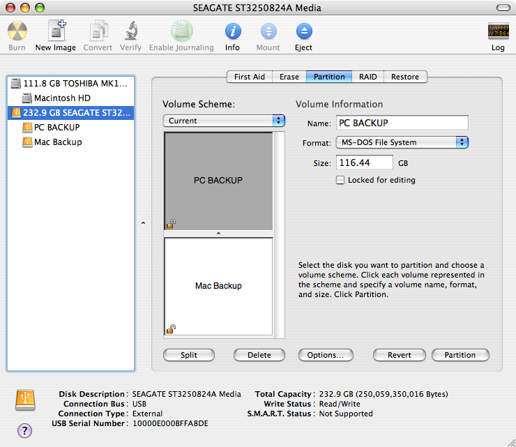This screenshot has height=447, width=516.
Task: Click Total Capacity value 232.9 GB
Action: point(384,394)
